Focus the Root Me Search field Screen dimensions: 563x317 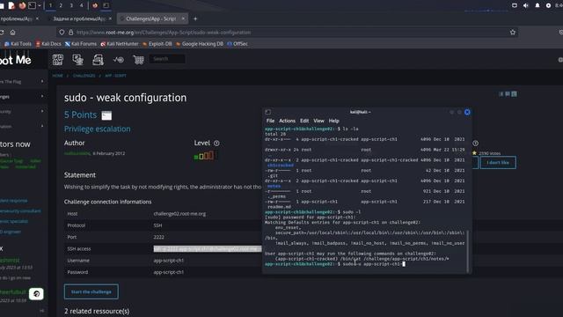(167, 59)
